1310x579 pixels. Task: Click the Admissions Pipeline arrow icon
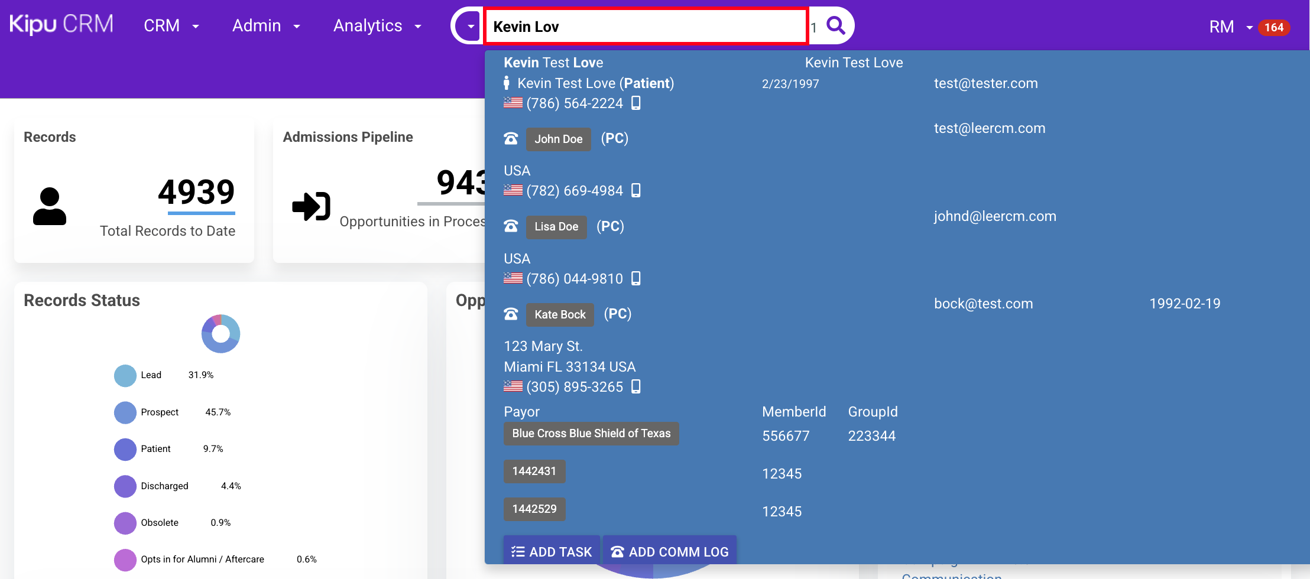pyautogui.click(x=311, y=207)
